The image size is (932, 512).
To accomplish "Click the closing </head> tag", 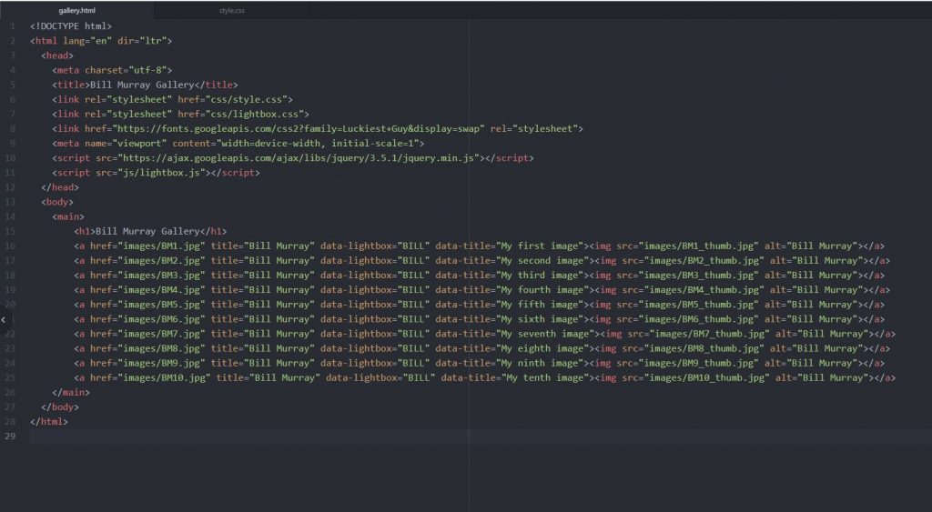I will 60,187.
